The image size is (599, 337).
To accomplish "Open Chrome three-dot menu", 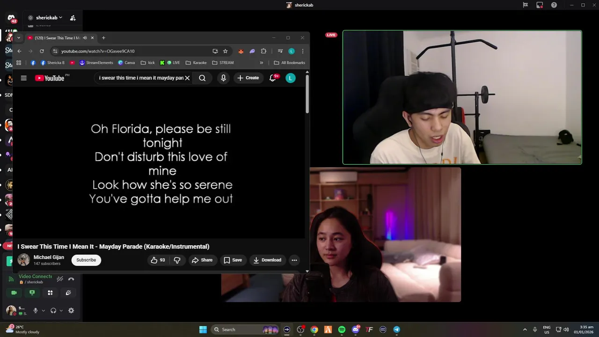I will 303,51.
